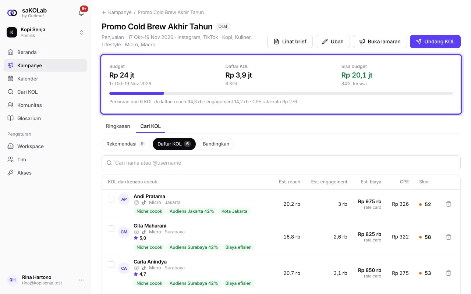Select the Rekomendasi filter pill
Screen dimensions: 471x294
click(126, 144)
